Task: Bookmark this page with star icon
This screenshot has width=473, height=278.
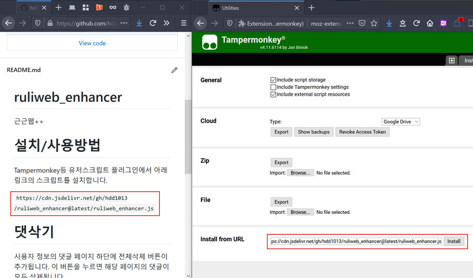Action: [x=374, y=23]
